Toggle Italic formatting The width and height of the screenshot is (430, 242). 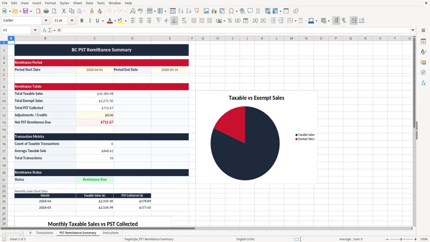tap(90, 21)
